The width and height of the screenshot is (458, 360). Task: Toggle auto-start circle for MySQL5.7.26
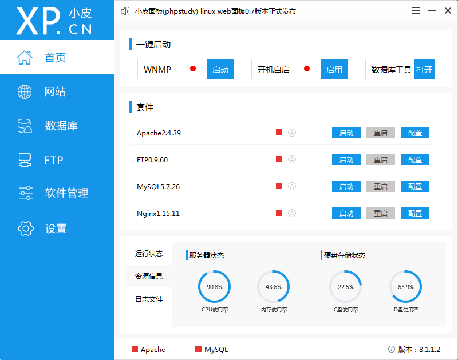(293, 186)
